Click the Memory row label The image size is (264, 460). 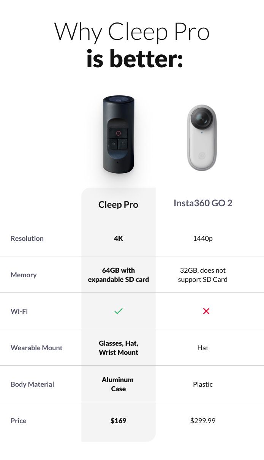[24, 275]
